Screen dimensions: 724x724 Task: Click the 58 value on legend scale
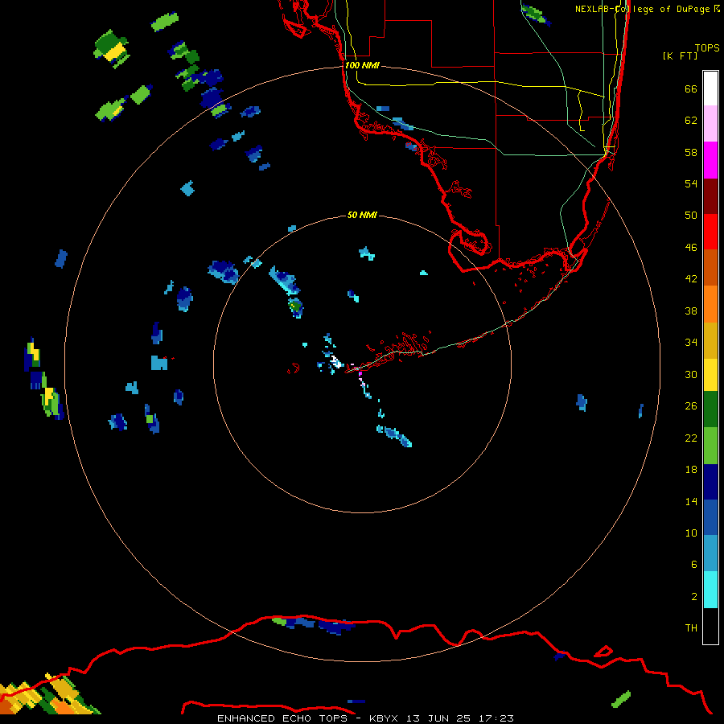tap(691, 152)
